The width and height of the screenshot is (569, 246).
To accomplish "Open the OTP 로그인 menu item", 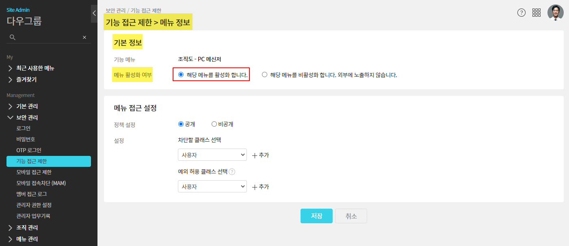I will click(29, 150).
